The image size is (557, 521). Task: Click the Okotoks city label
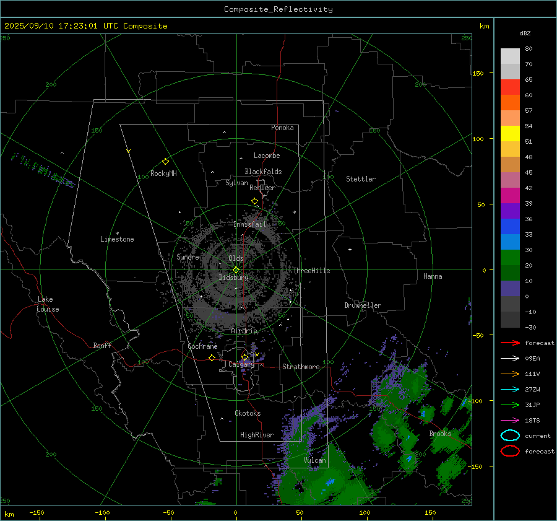(x=248, y=413)
